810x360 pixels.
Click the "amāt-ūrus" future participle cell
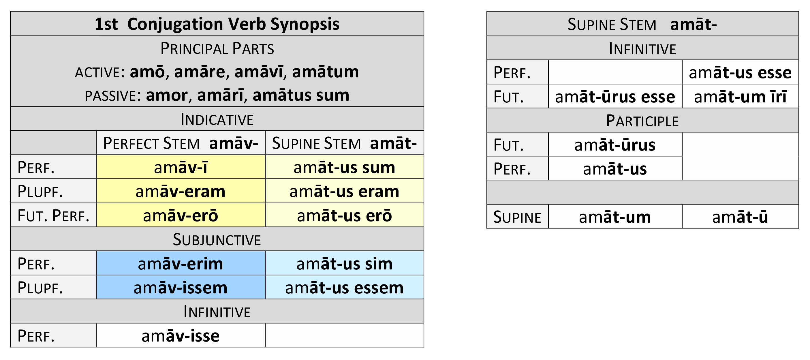point(615,145)
